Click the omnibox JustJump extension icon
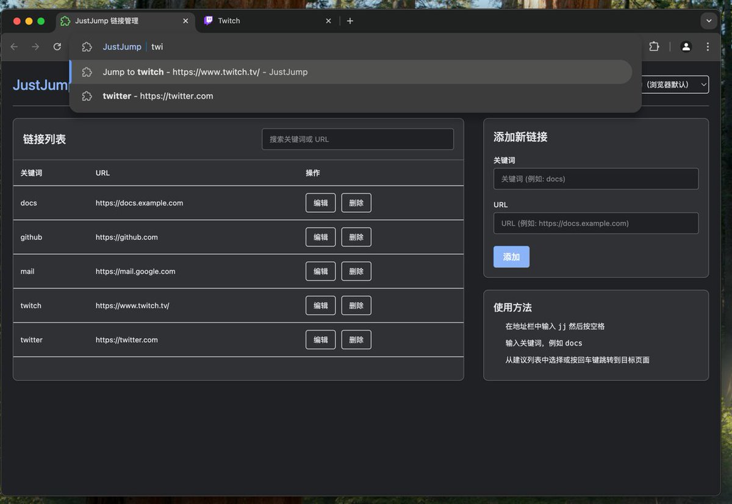Screen dimensions: 732x504 87,47
